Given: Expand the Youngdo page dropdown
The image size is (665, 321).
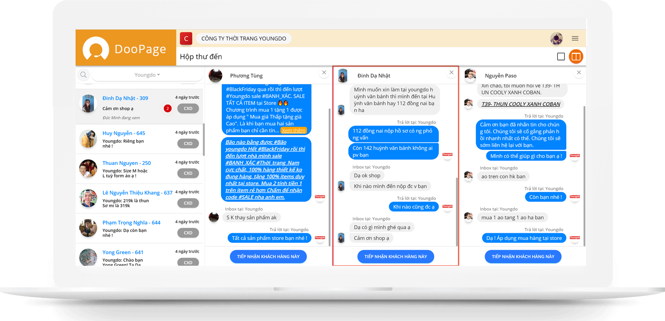Looking at the screenshot, I should click(147, 75).
